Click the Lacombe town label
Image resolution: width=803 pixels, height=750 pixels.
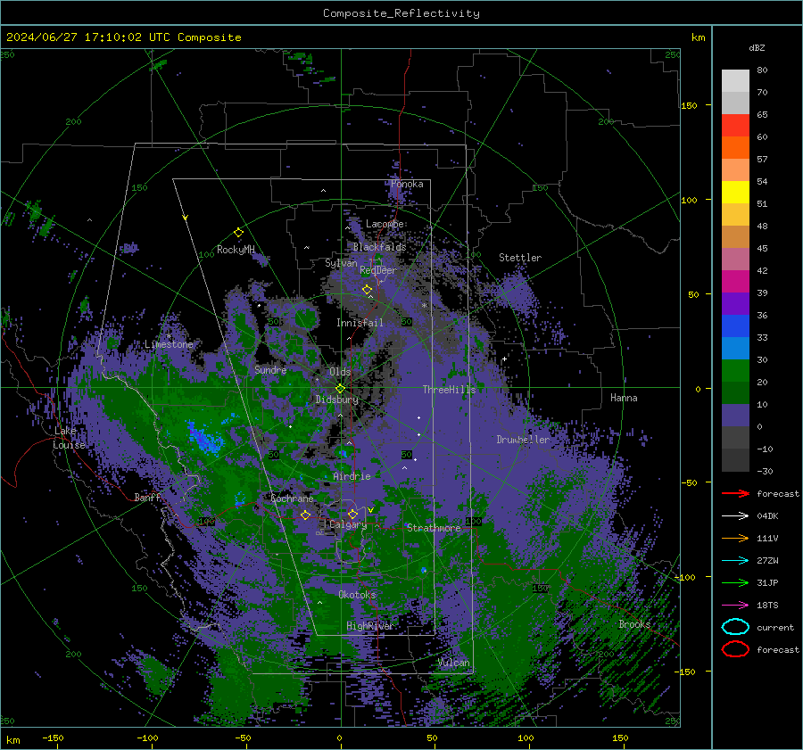pos(385,224)
